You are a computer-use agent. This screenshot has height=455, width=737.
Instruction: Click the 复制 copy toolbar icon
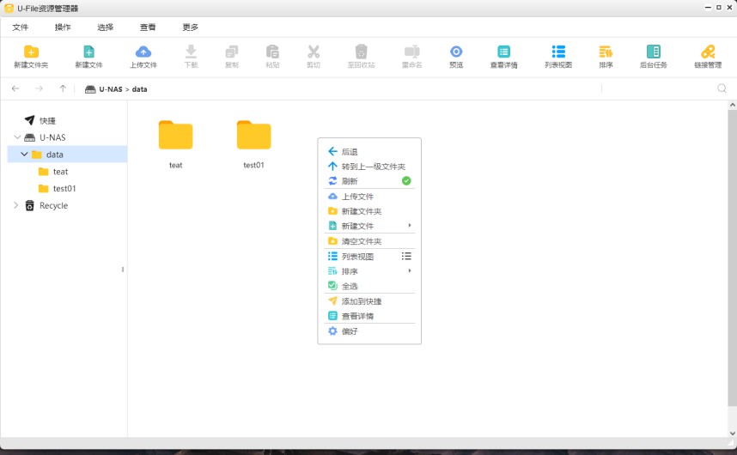[x=232, y=52]
